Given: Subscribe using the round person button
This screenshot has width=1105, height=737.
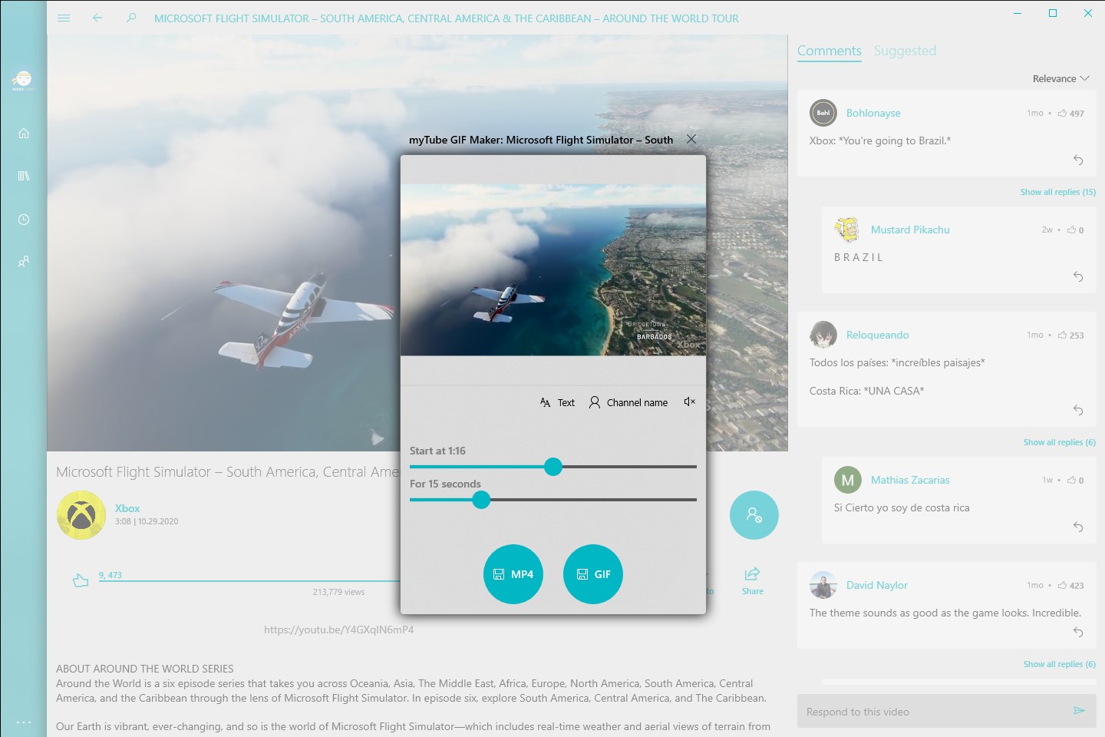Looking at the screenshot, I should [754, 515].
